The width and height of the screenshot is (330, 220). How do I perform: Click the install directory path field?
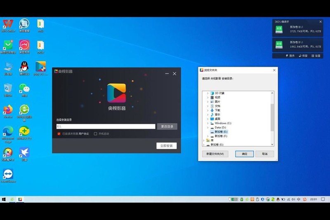point(106,126)
